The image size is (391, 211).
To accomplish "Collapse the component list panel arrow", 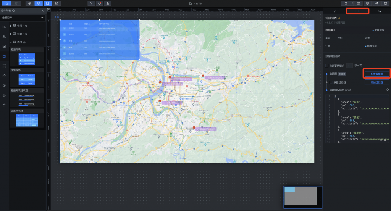I will point(43,10).
